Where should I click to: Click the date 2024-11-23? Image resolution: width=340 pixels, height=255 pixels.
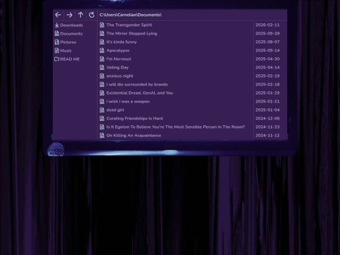pyautogui.click(x=268, y=127)
